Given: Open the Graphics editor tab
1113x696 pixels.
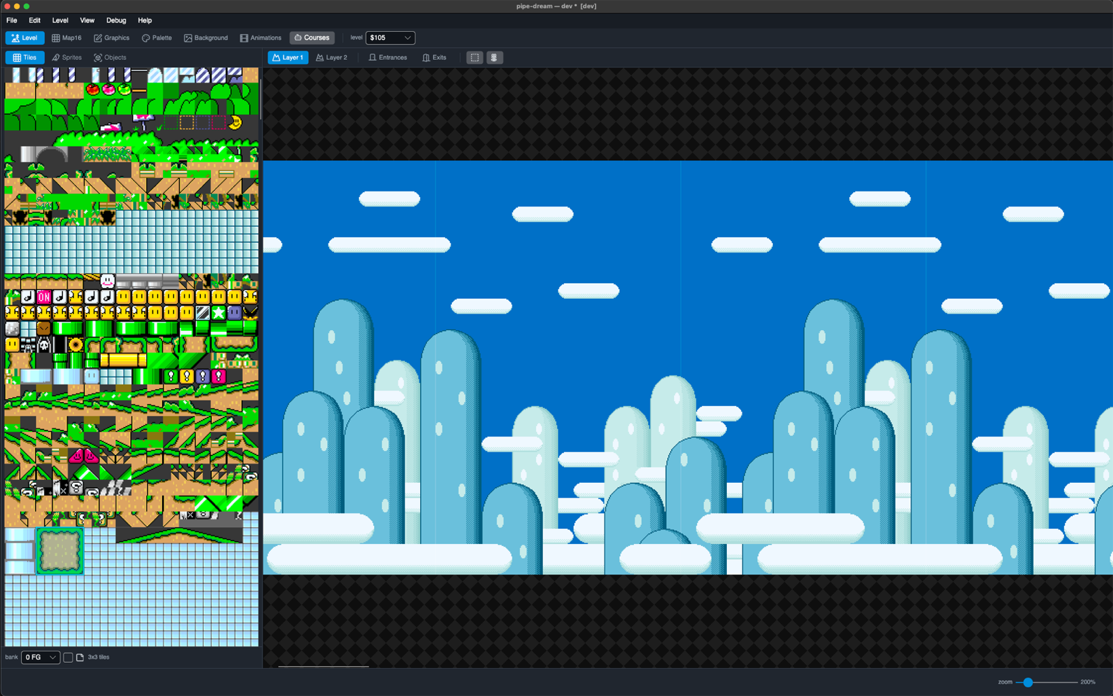Looking at the screenshot, I should (x=111, y=38).
